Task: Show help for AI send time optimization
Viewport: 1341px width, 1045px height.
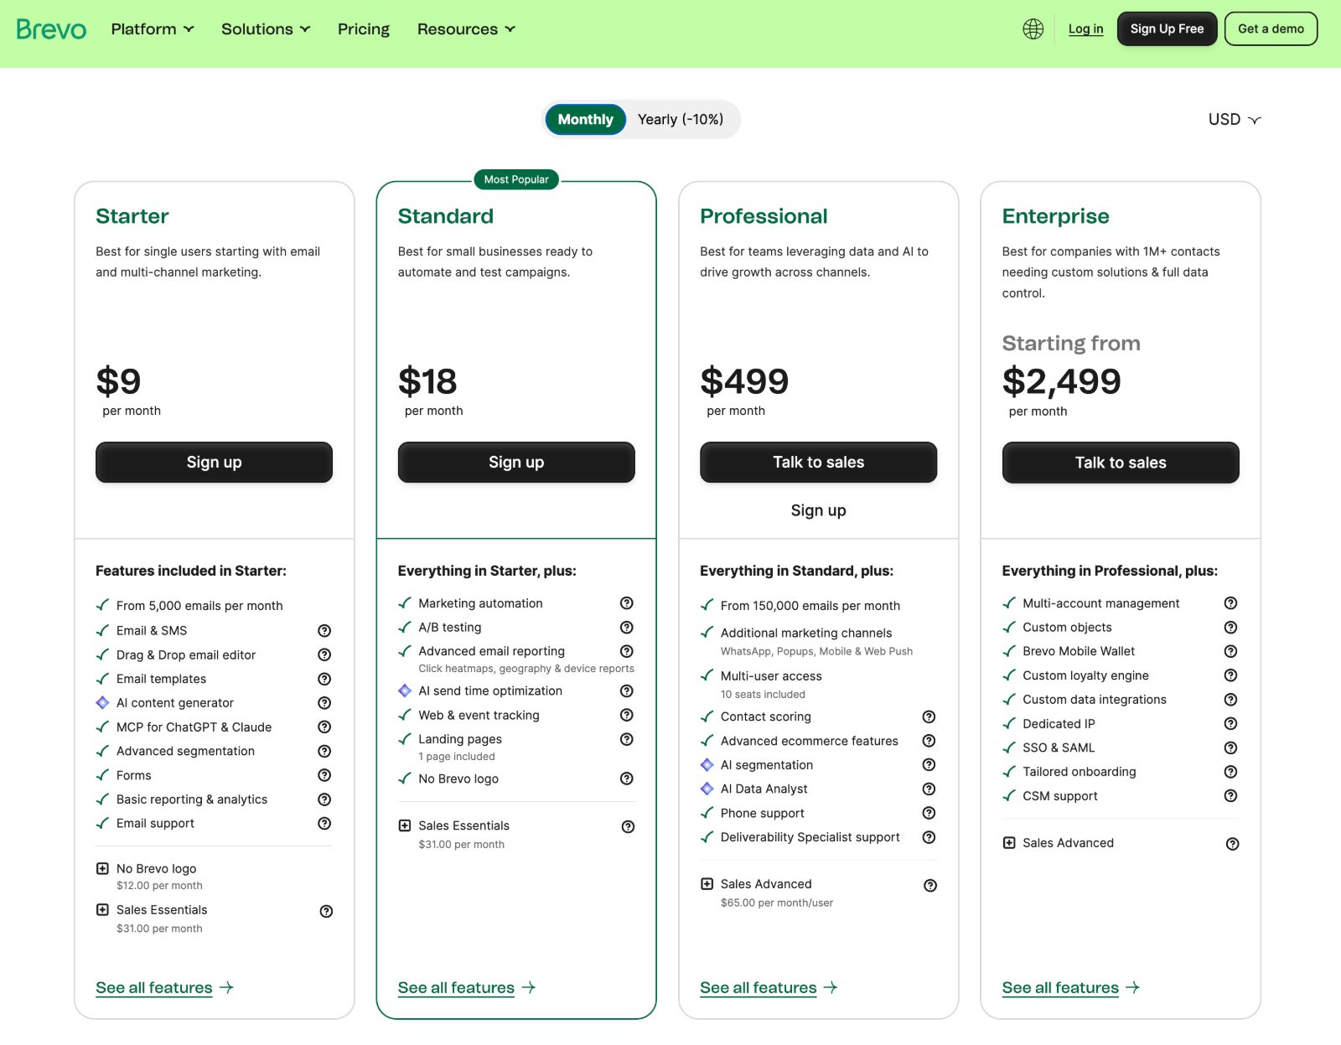Action: (x=626, y=691)
